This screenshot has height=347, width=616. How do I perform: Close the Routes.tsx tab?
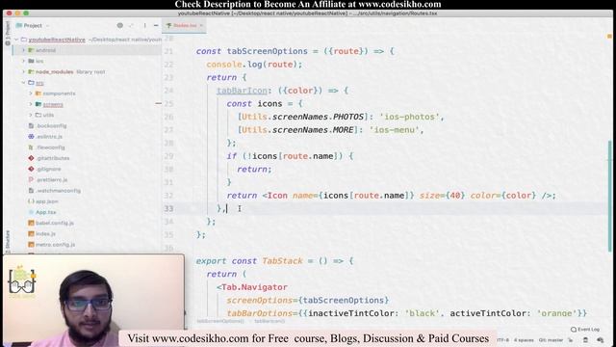(x=201, y=26)
